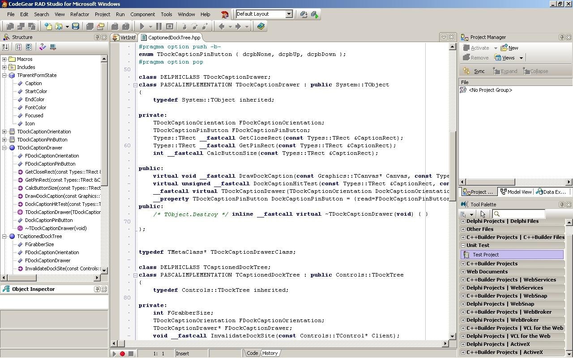Viewport: 573px width, 358px height.
Task: Click the Views button in Project Manager
Action: coord(505,58)
